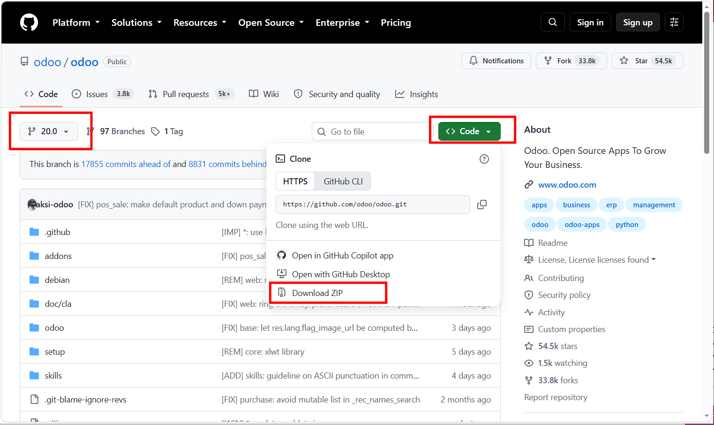The width and height of the screenshot is (714, 425).
Task: Click the Sign up button
Action: [x=638, y=22]
